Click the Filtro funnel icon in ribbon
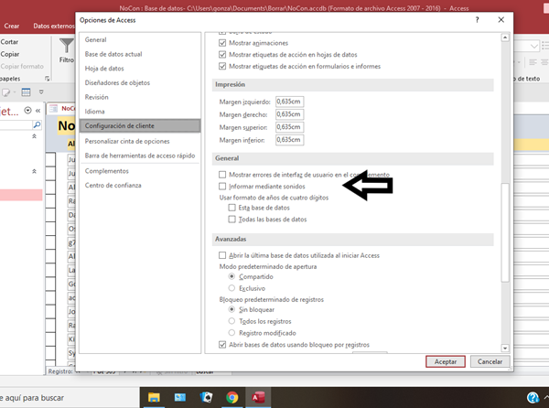Screen dimensions: 549x408 [x=66, y=46]
